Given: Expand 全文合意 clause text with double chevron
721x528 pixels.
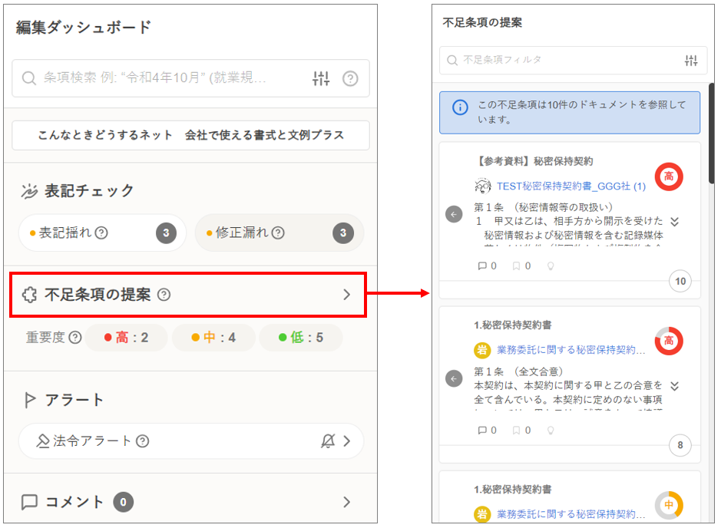Looking at the screenshot, I should coord(674,386).
